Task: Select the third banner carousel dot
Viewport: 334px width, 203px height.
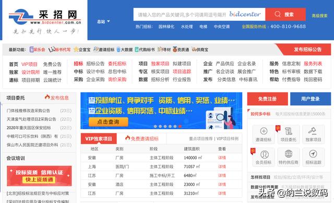Action: [x=165, y=127]
